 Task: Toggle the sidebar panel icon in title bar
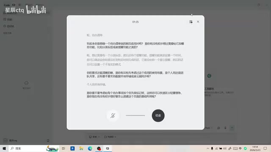20,5
